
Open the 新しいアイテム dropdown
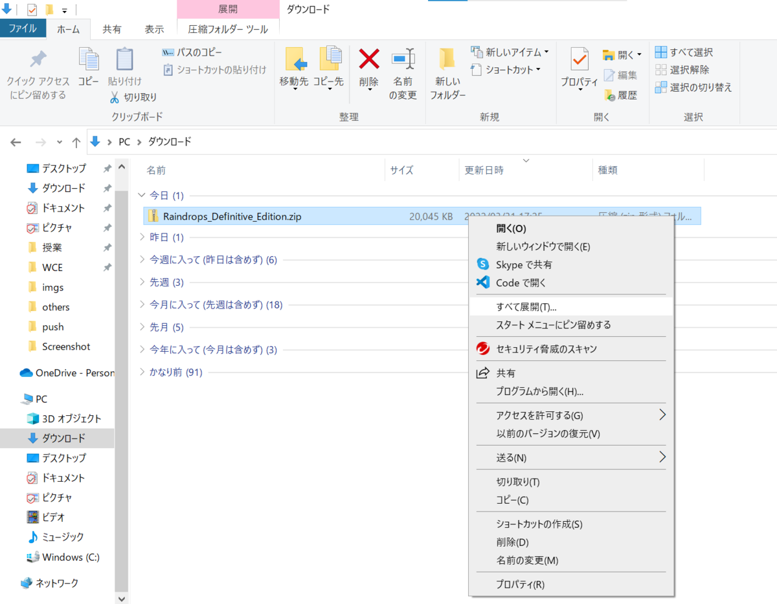tap(510, 52)
